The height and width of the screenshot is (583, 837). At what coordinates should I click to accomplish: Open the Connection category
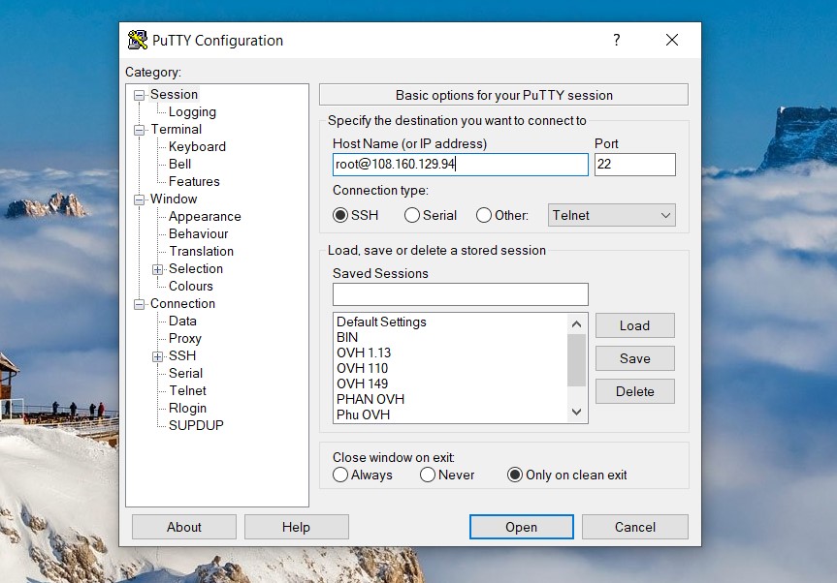click(182, 303)
